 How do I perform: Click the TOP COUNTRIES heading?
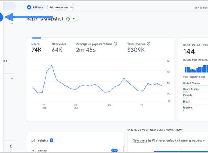[194, 77]
